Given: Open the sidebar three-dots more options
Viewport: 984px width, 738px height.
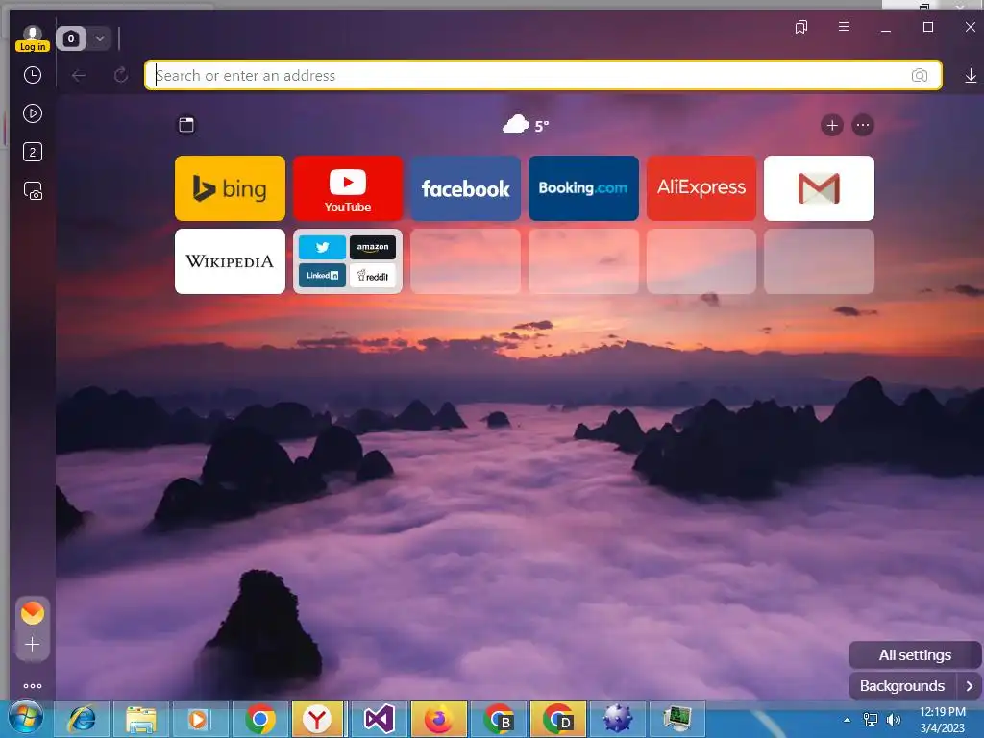Looking at the screenshot, I should click(33, 686).
